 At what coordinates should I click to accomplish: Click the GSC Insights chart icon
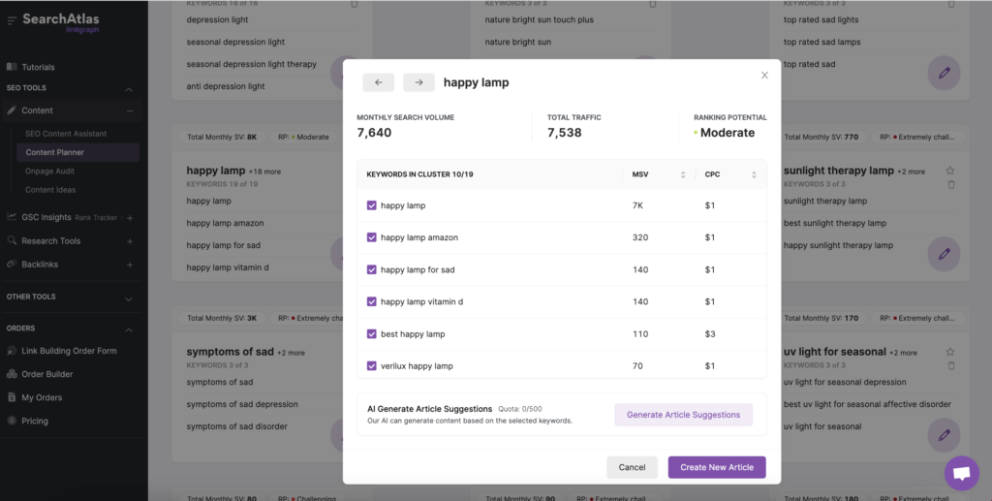coord(12,217)
